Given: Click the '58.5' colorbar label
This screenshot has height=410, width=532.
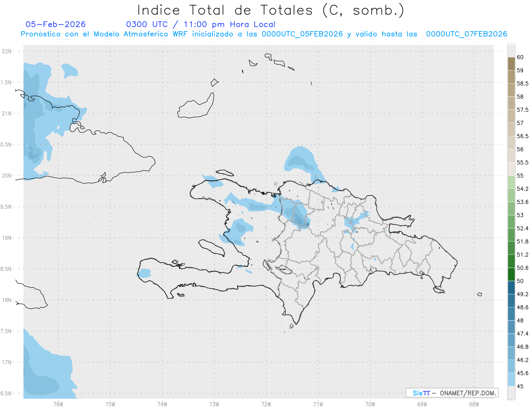Looking at the screenshot, I should (x=522, y=83).
